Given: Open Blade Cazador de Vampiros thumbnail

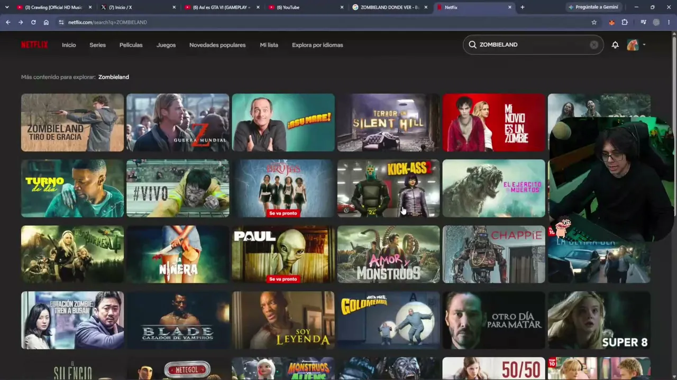Looking at the screenshot, I should [x=178, y=320].
